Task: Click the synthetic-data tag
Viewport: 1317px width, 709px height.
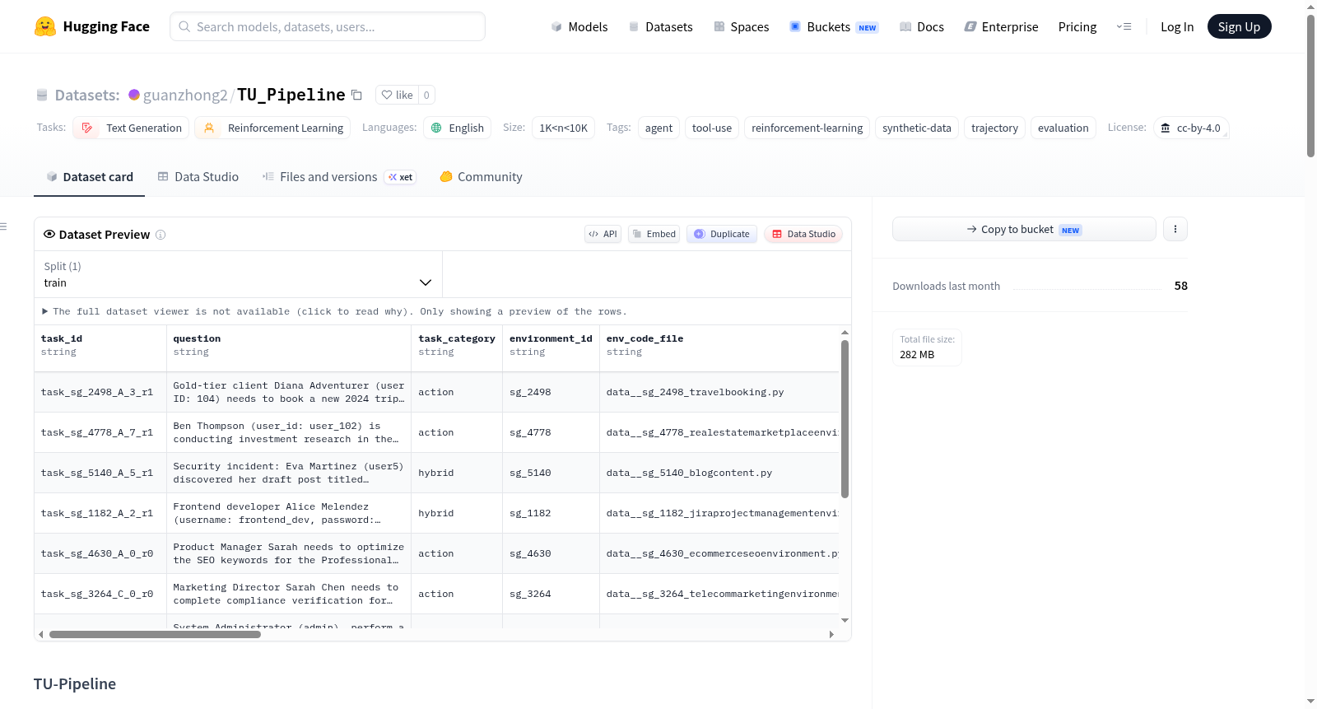Action: coord(917,128)
